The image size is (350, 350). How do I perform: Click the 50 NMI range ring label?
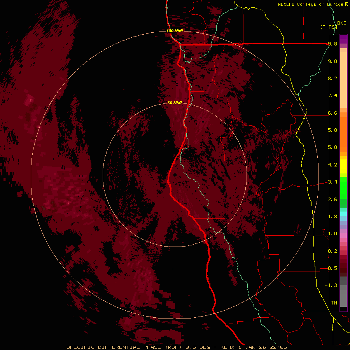coord(175,103)
